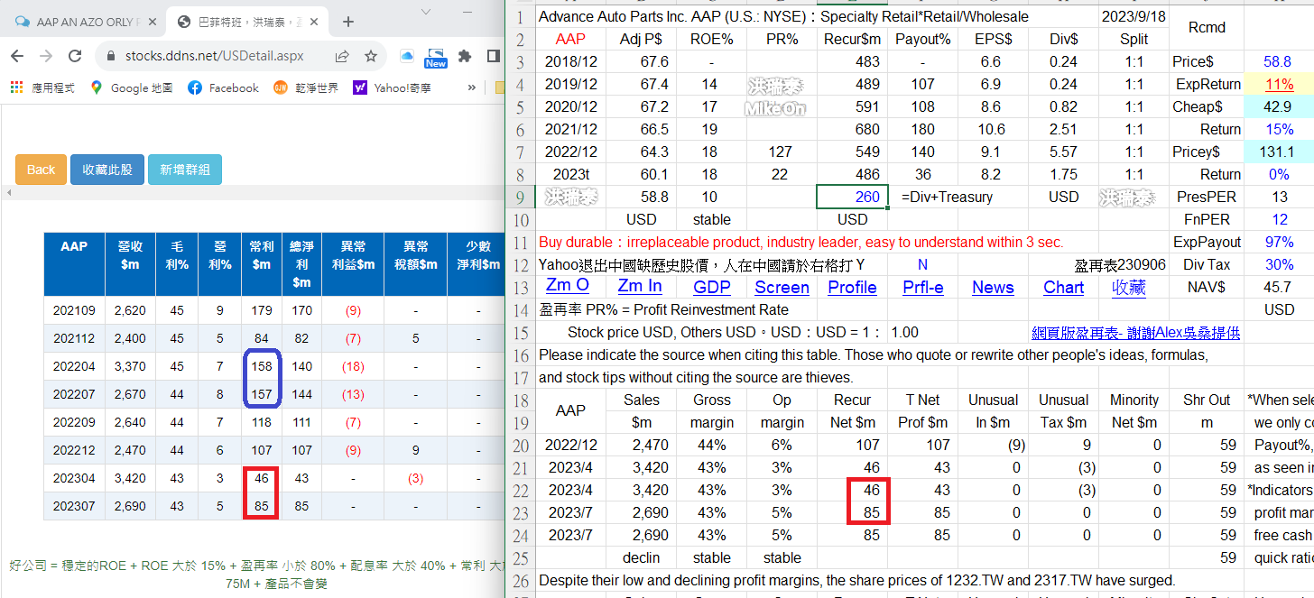1314x598 pixels.
Task: Open the Chart link in spreadsheet
Action: (1063, 287)
